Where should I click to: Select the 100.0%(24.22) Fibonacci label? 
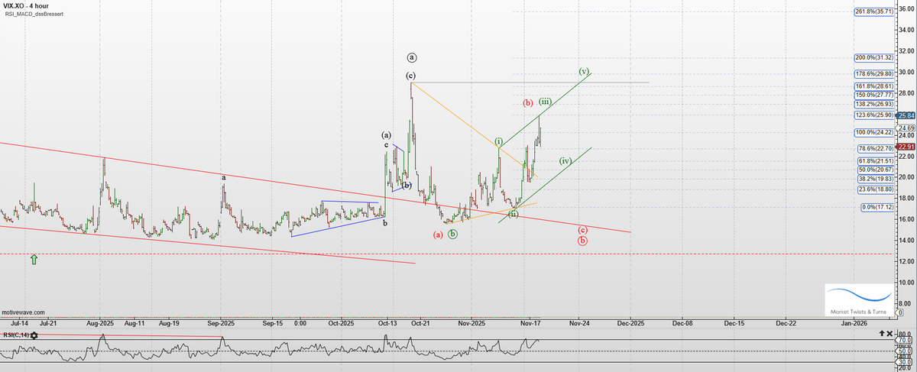873,133
